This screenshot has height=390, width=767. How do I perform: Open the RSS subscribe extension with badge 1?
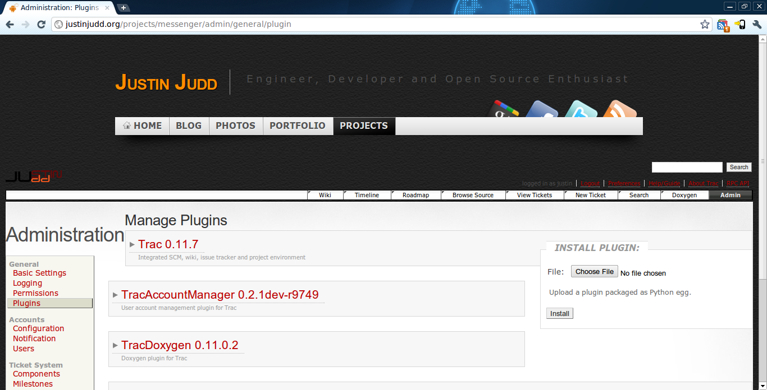pyautogui.click(x=723, y=24)
